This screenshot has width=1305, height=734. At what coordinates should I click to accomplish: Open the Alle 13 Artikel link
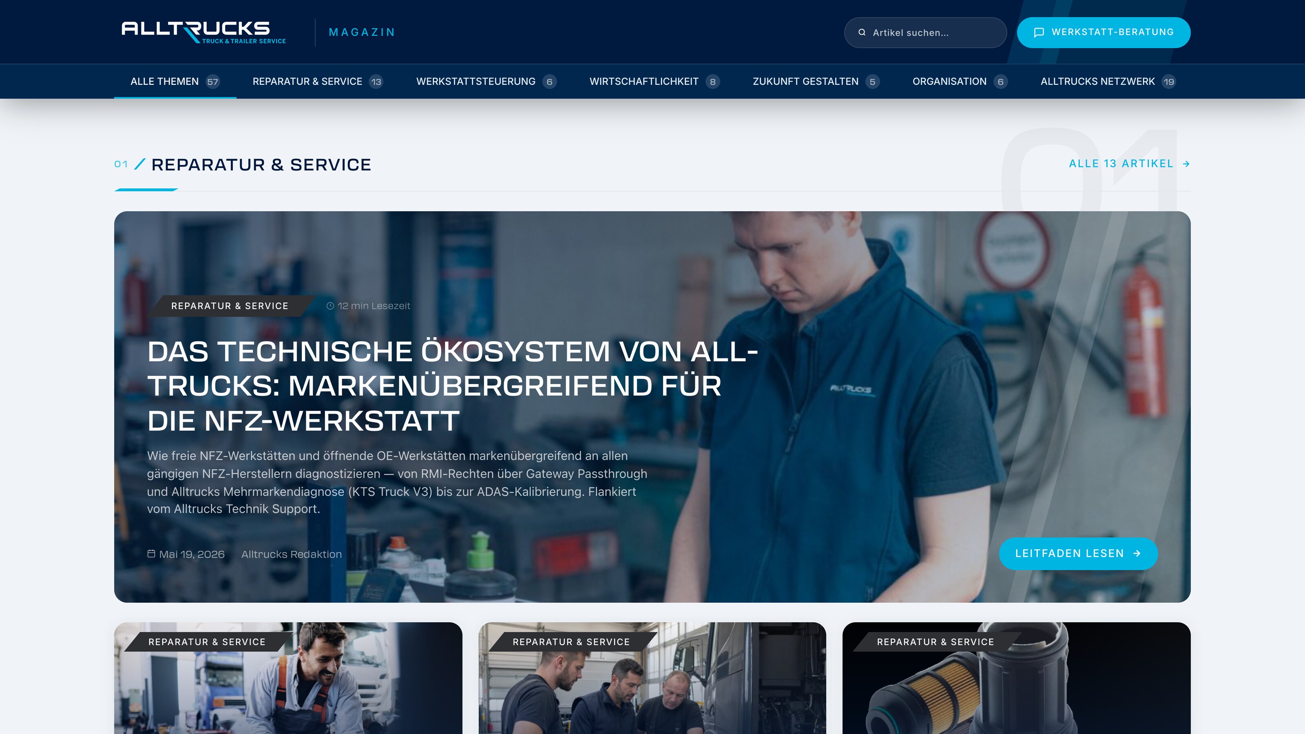tap(1129, 164)
